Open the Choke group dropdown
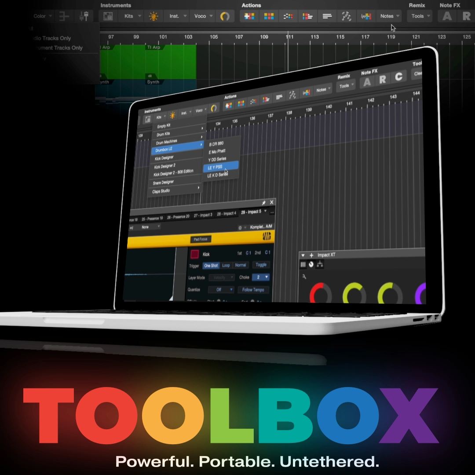Viewport: 475px width, 475px height. (261, 277)
